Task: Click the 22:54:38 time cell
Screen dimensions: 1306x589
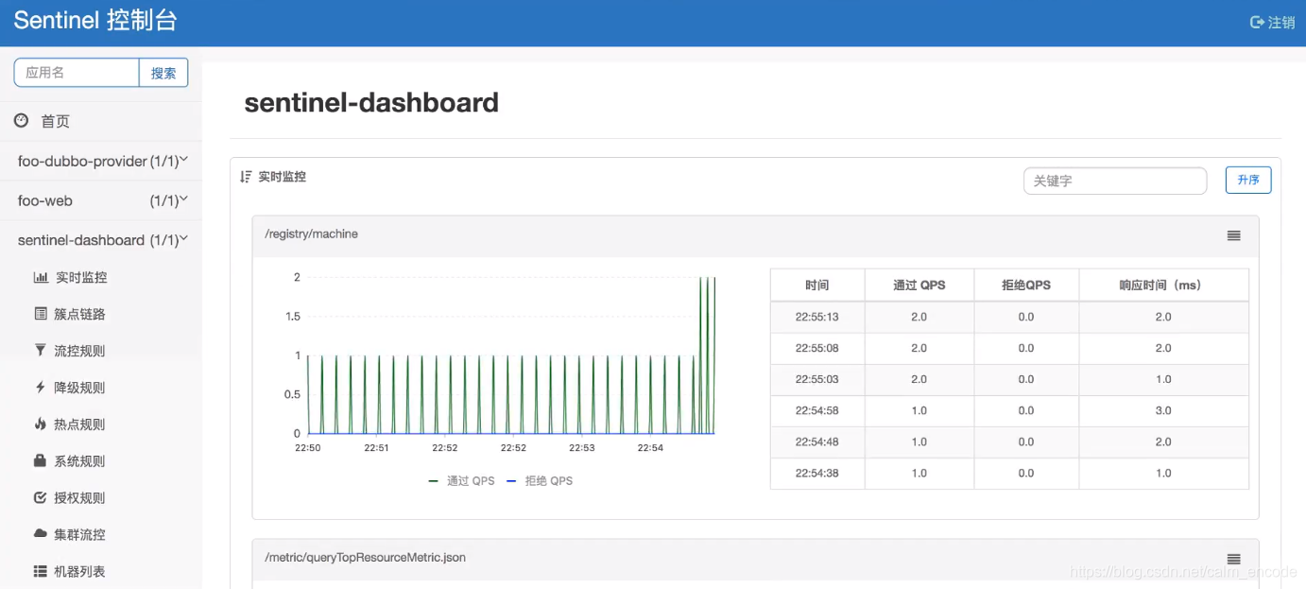Action: pyautogui.click(x=817, y=473)
